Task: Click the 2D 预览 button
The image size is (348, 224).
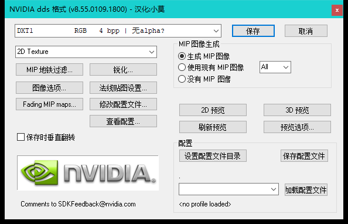Action: (x=213, y=110)
